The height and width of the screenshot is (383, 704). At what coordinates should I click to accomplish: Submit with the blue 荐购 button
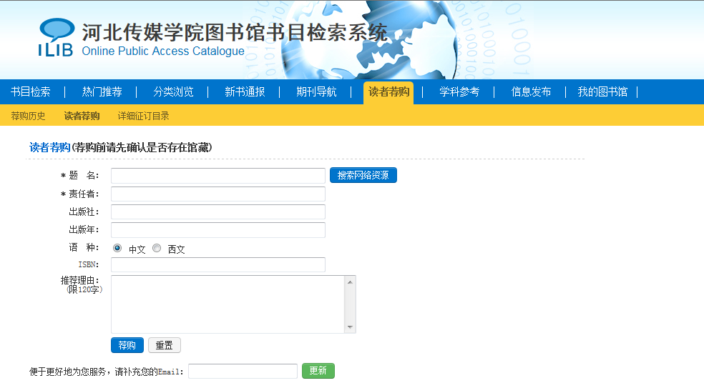tap(127, 345)
